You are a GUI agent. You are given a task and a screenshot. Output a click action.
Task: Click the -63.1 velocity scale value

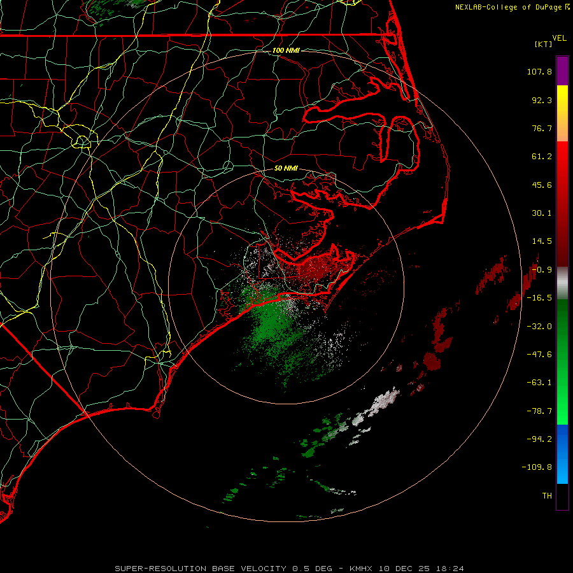coord(539,383)
